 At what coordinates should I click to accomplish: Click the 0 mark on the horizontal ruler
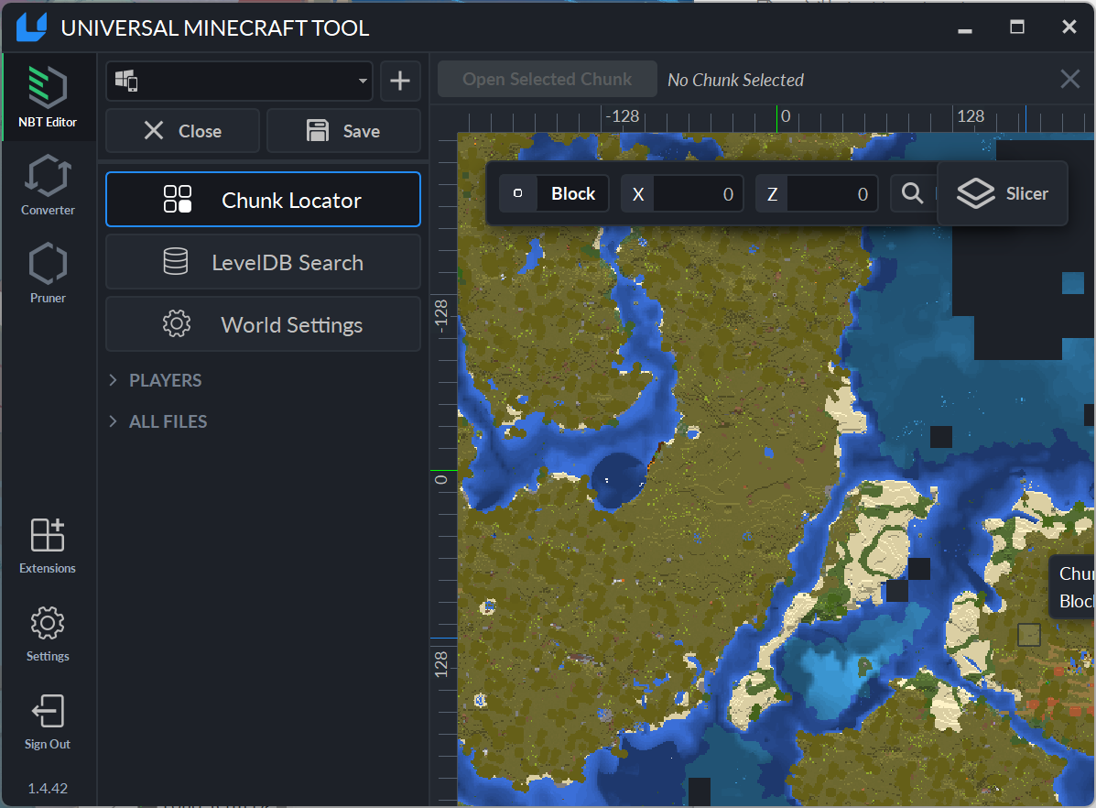785,116
